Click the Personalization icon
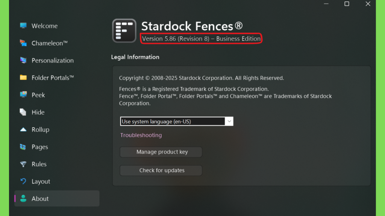This screenshot has height=216, width=385. tap(23, 60)
